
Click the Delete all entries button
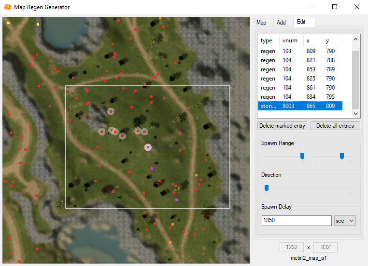click(335, 126)
